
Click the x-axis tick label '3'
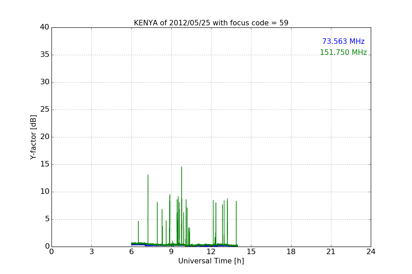[x=91, y=252]
